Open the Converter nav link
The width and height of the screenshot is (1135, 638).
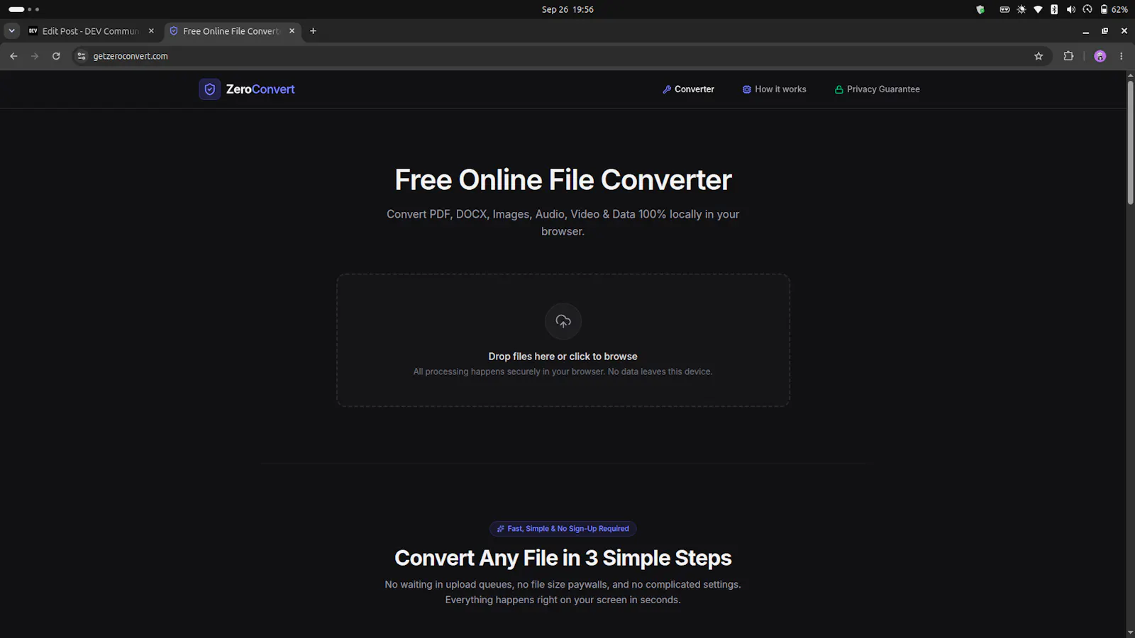click(x=688, y=89)
